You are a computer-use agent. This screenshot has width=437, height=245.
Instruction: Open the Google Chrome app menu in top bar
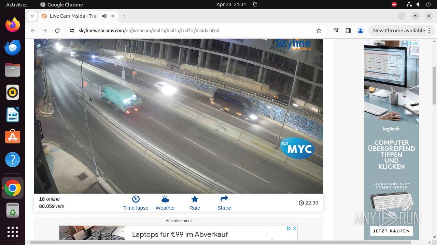point(61,4)
